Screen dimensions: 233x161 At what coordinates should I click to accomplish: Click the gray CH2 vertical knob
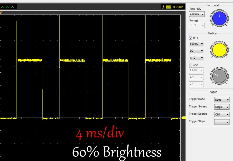[219, 76]
